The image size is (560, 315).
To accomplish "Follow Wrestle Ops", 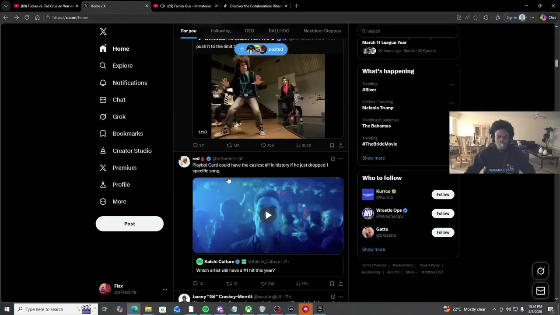I will (443, 213).
